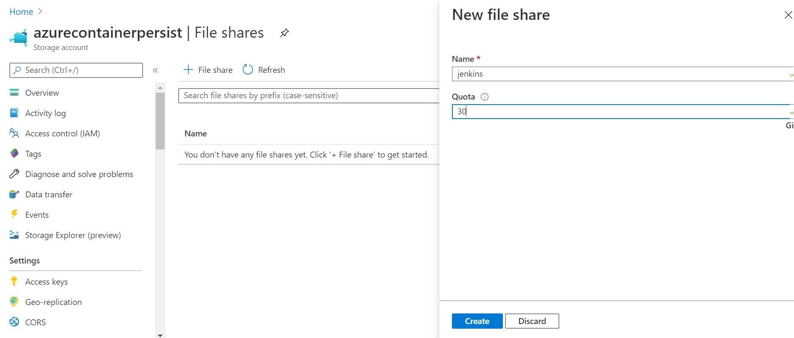Focus the Quota field containing 30
The height and width of the screenshot is (338, 794).
point(623,111)
